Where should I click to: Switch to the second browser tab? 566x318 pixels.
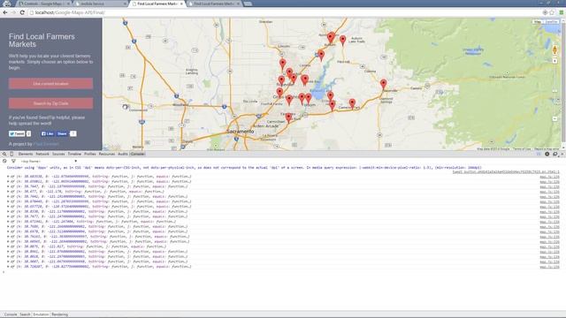(100, 4)
